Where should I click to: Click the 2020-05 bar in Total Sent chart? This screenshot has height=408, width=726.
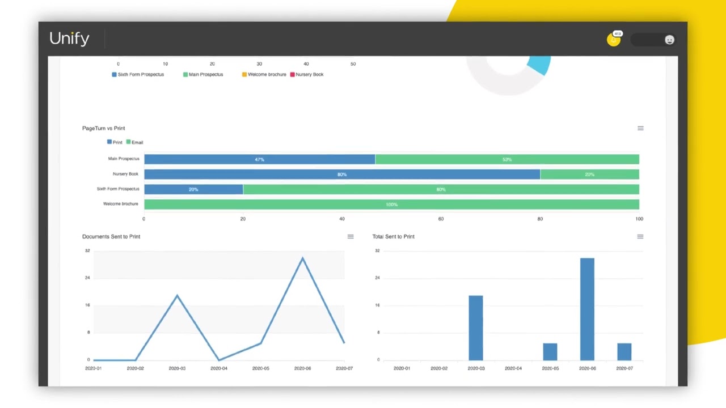[550, 351]
